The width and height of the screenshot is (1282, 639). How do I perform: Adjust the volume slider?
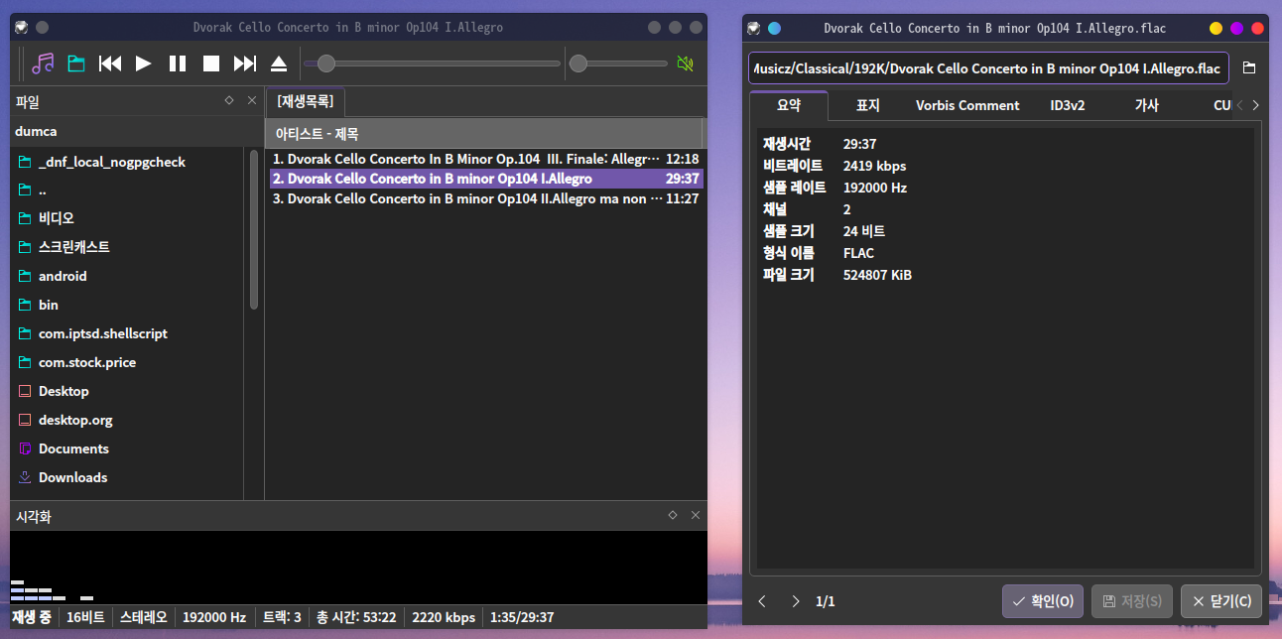coord(618,64)
